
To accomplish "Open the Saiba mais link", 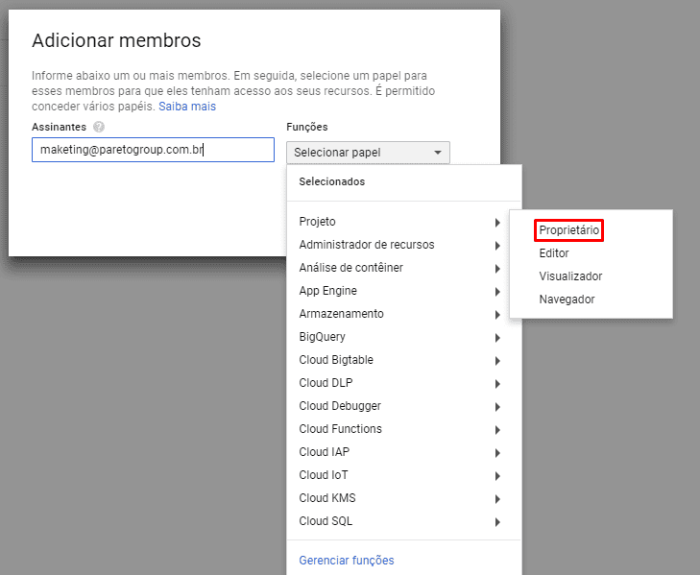I will point(187,107).
